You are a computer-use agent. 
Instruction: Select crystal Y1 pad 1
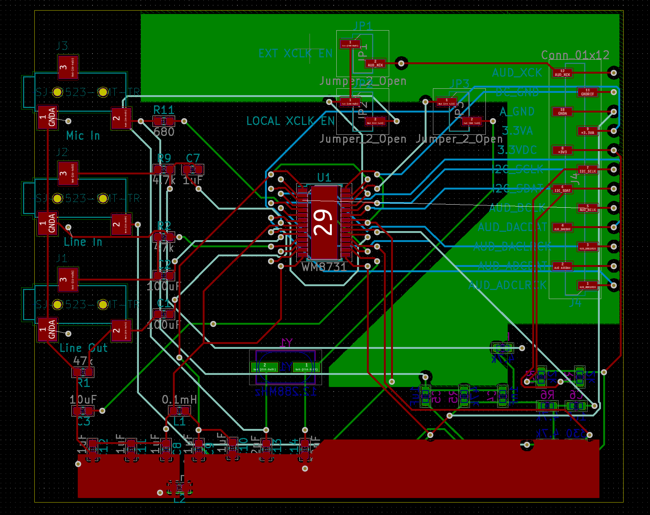[306, 367]
